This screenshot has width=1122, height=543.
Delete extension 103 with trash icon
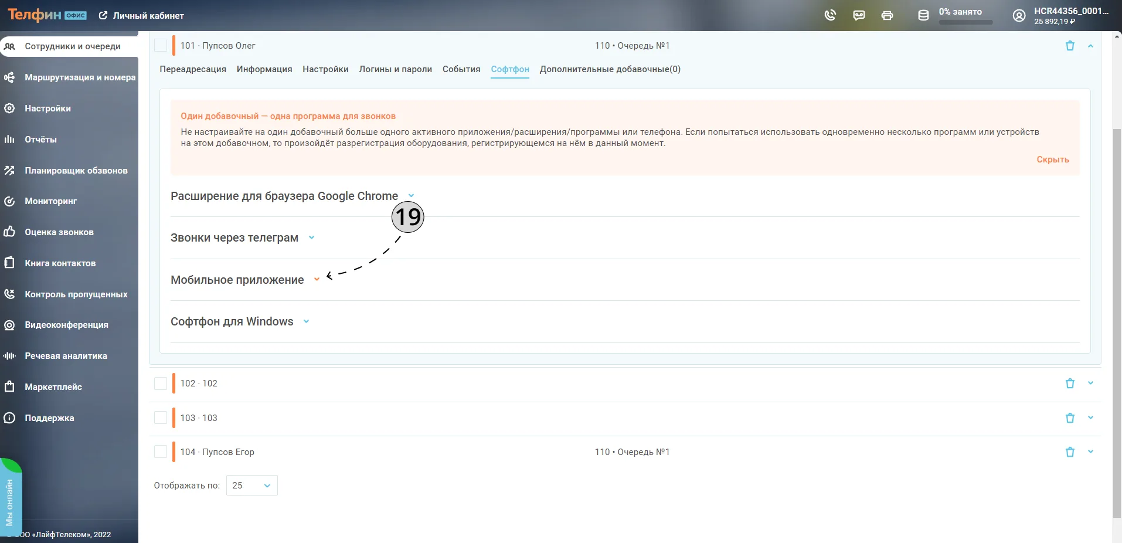coord(1070,418)
